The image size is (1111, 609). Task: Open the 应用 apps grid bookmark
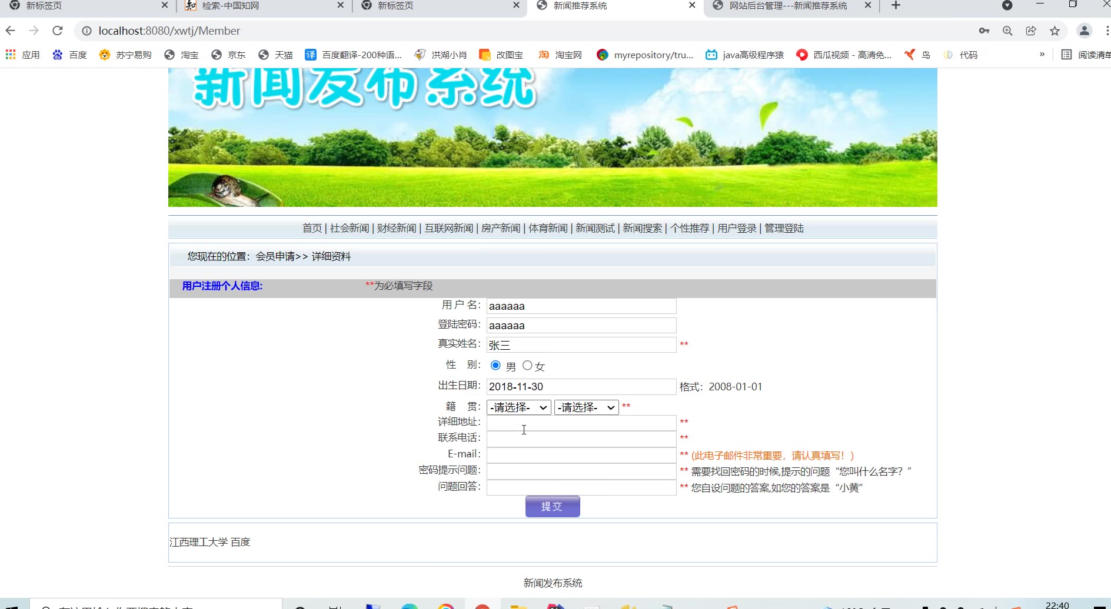22,55
